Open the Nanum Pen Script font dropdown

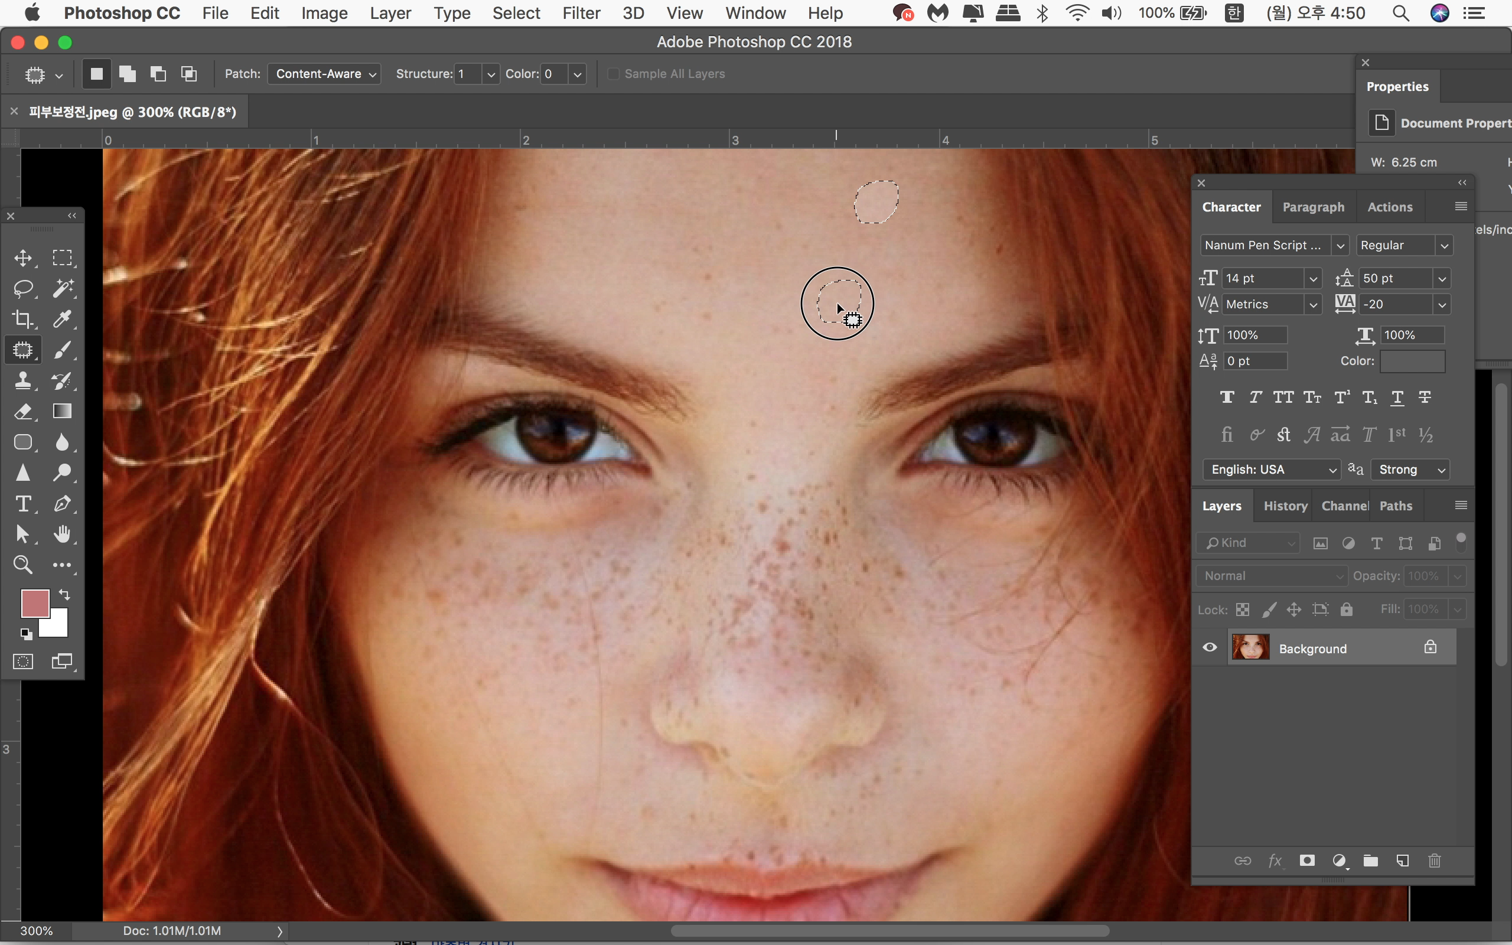pyautogui.click(x=1340, y=246)
